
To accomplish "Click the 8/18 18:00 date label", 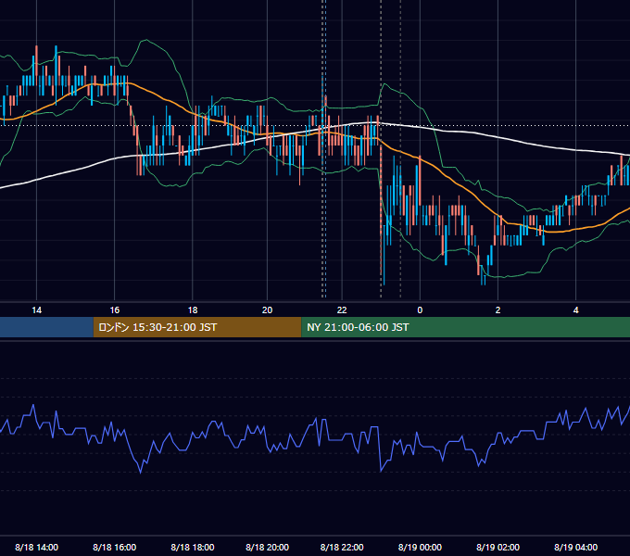I will (193, 547).
